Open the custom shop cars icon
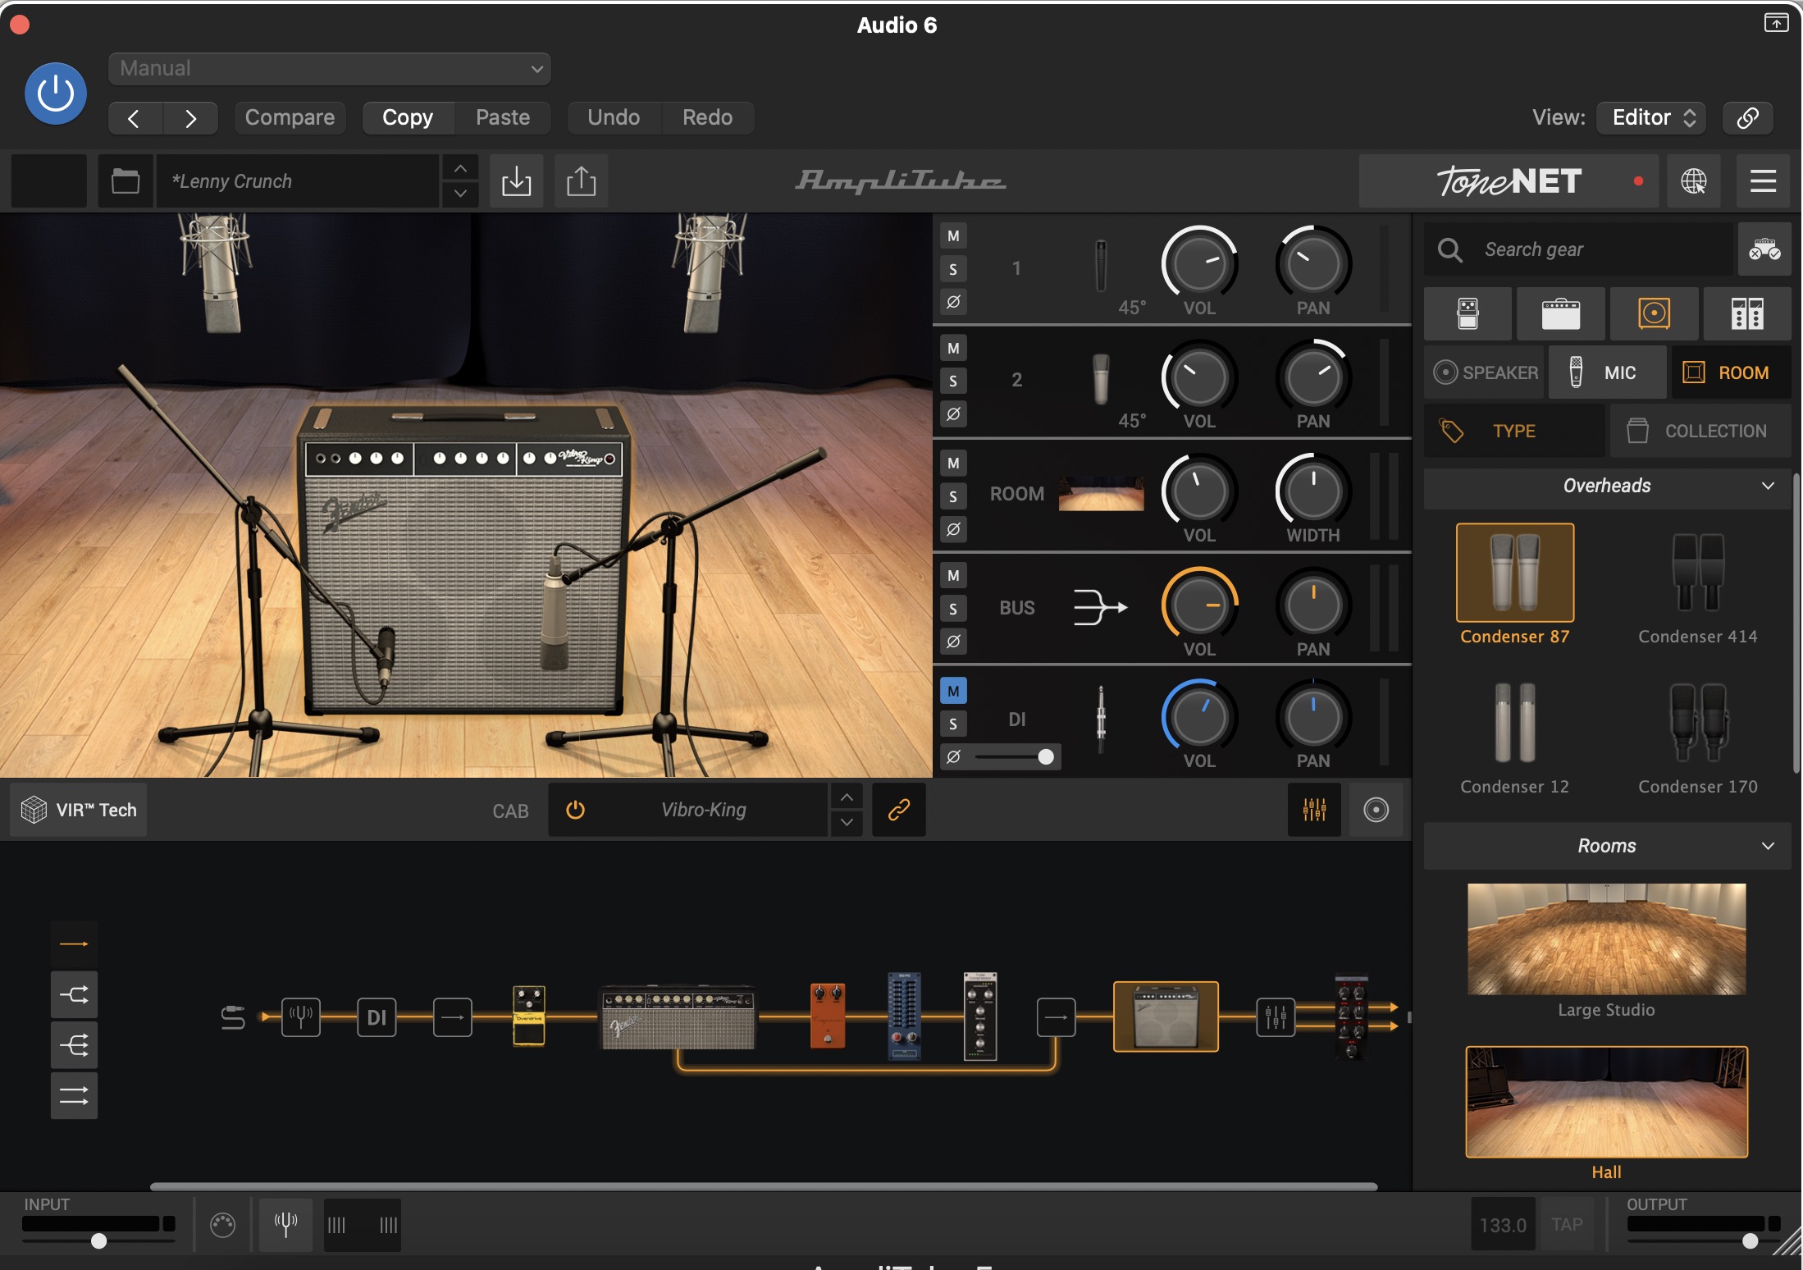The width and height of the screenshot is (1803, 1270). pos(1764,249)
